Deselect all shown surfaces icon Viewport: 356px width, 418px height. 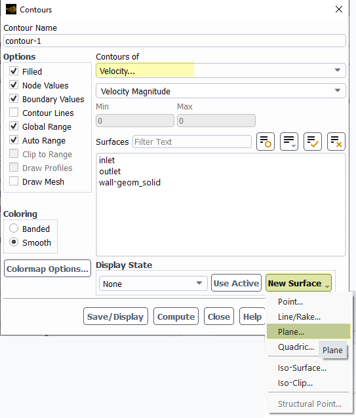(x=336, y=142)
